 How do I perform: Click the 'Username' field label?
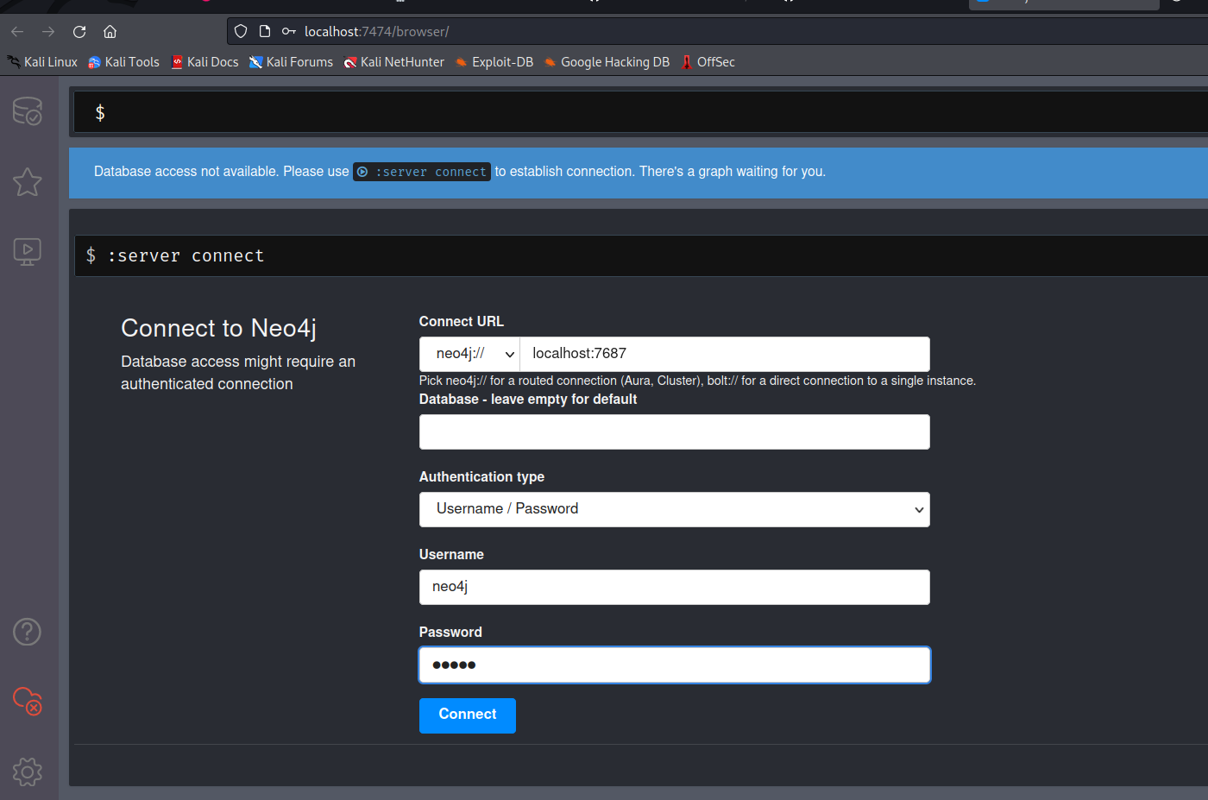(451, 554)
